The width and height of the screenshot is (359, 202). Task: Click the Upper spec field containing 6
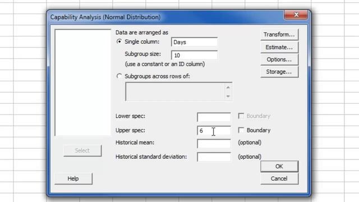coord(214,131)
